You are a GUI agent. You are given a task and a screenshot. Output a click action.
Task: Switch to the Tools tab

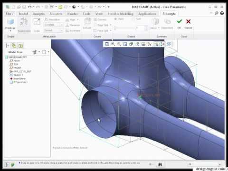pyautogui.click(x=86, y=14)
